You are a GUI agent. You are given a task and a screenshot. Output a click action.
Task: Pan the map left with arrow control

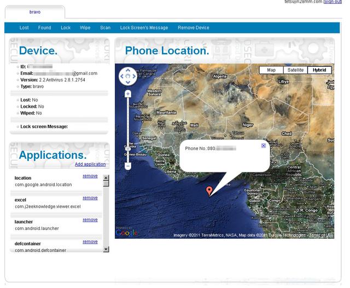tap(122, 77)
